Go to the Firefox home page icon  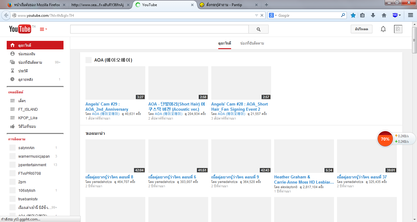coord(384,15)
